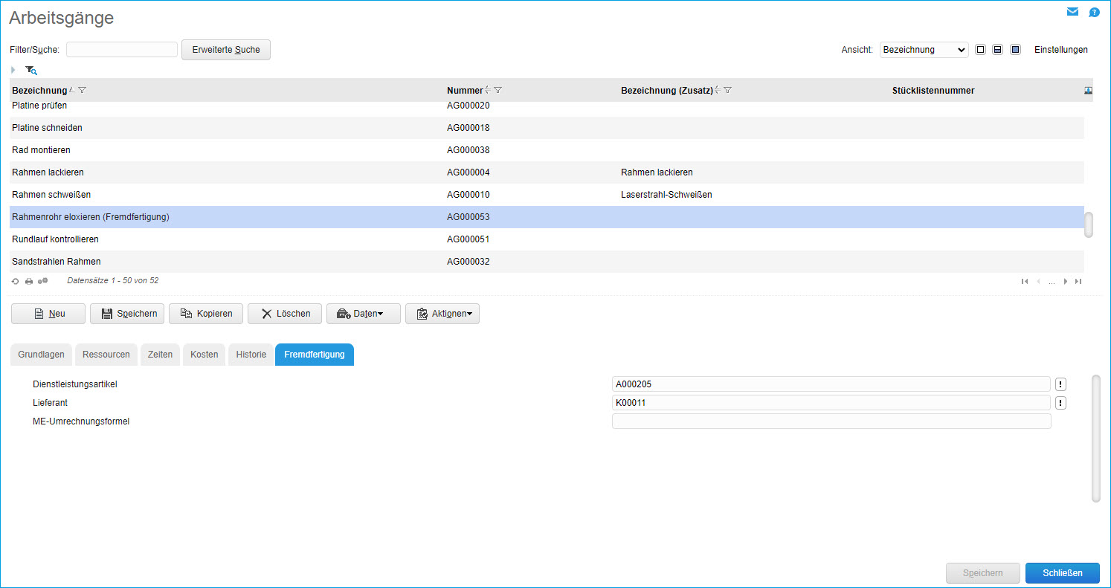The image size is (1111, 588).
Task: Click the refresh icon below the table
Action: coord(15,282)
